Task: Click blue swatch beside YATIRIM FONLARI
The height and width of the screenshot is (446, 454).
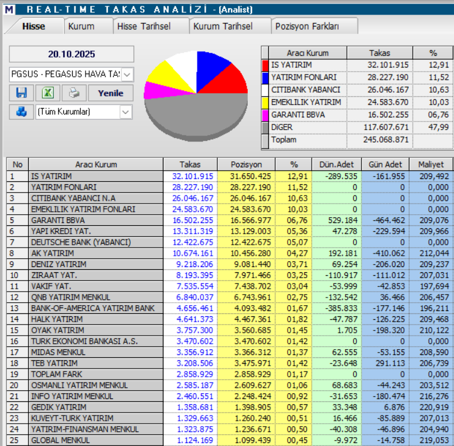Action: click(x=265, y=77)
